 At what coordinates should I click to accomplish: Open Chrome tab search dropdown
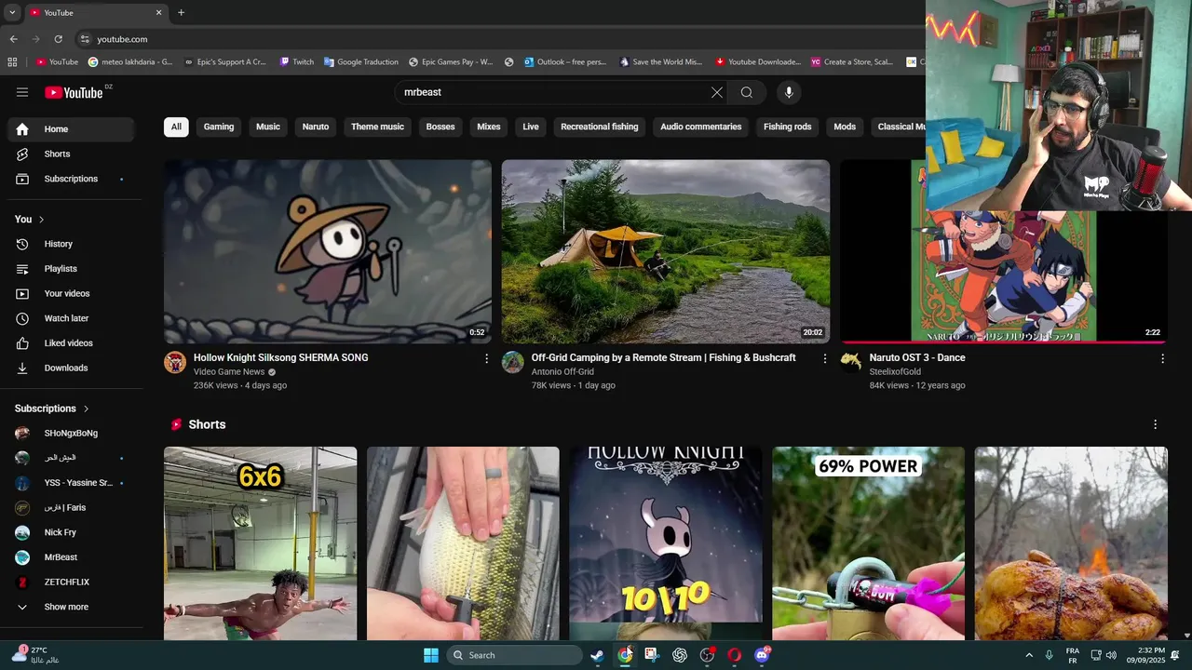point(12,13)
